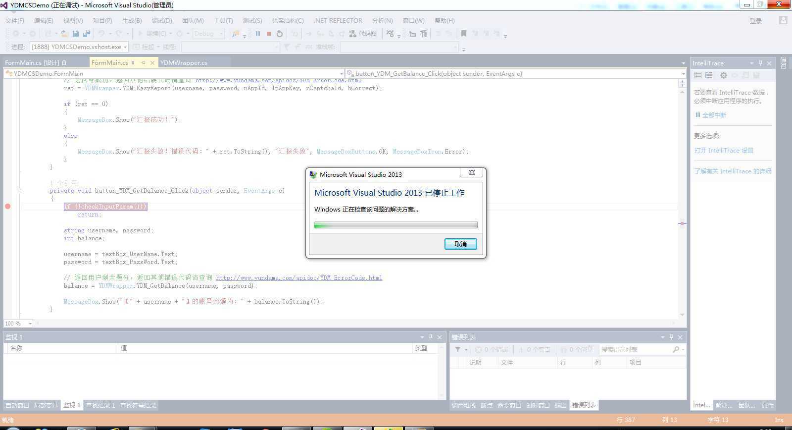Click 登录 sign-in at top right
Viewport: 792px width, 430px height.
coord(755,21)
